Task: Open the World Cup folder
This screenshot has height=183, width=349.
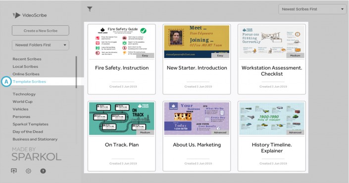Action: click(x=22, y=101)
